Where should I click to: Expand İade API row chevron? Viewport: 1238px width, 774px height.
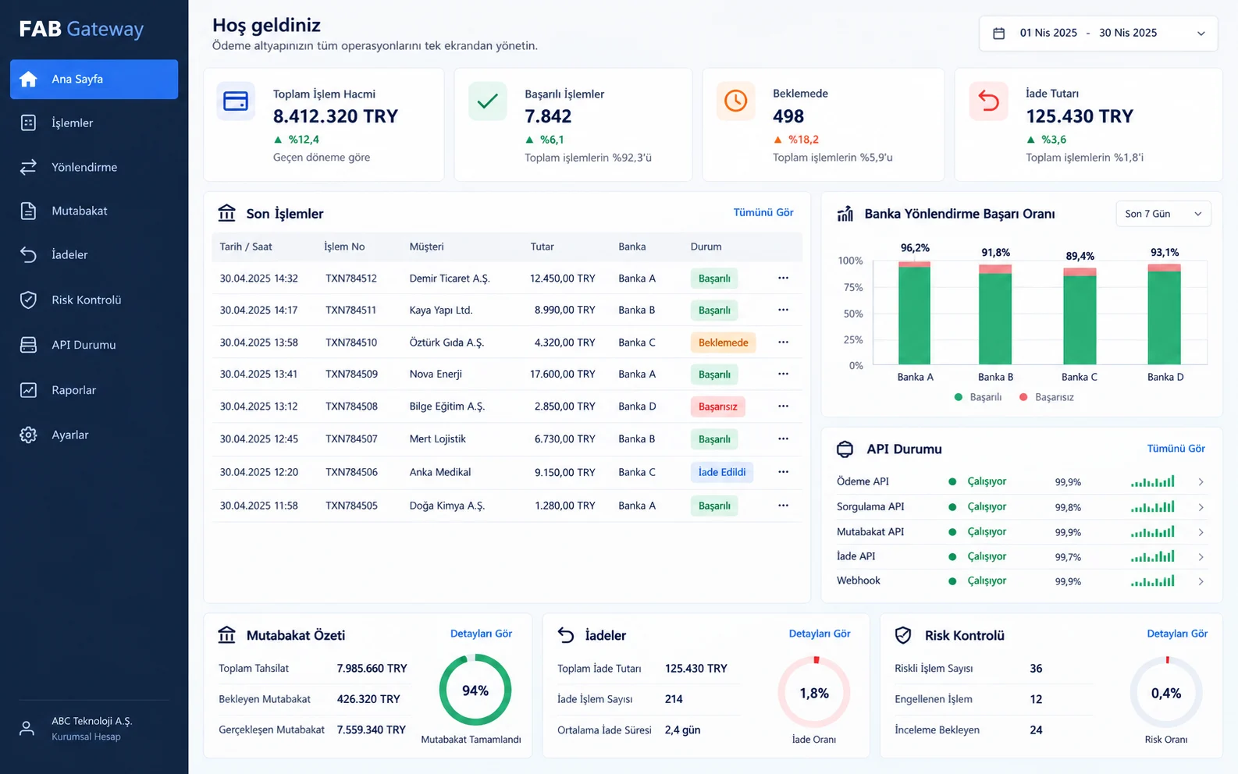click(x=1201, y=557)
